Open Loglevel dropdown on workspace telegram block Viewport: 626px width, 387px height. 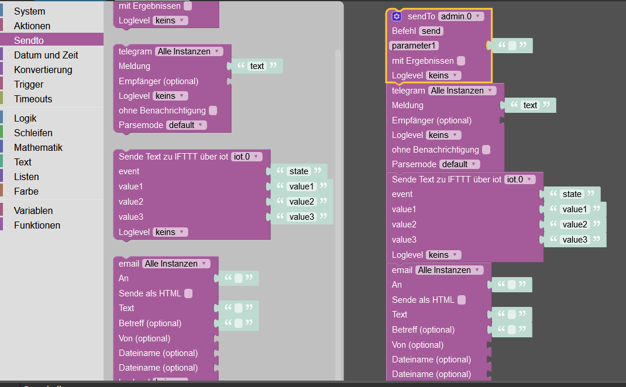[443, 135]
